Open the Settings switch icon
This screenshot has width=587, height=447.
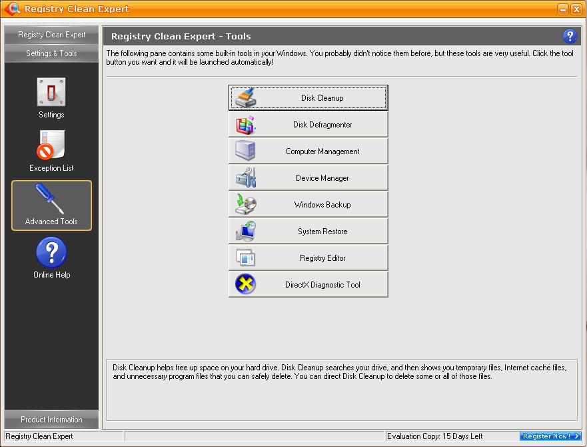pos(51,92)
